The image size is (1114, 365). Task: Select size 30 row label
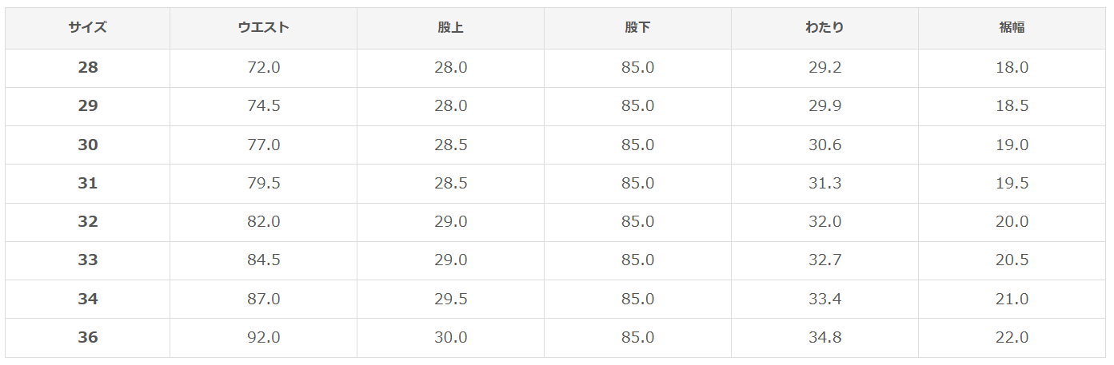88,145
